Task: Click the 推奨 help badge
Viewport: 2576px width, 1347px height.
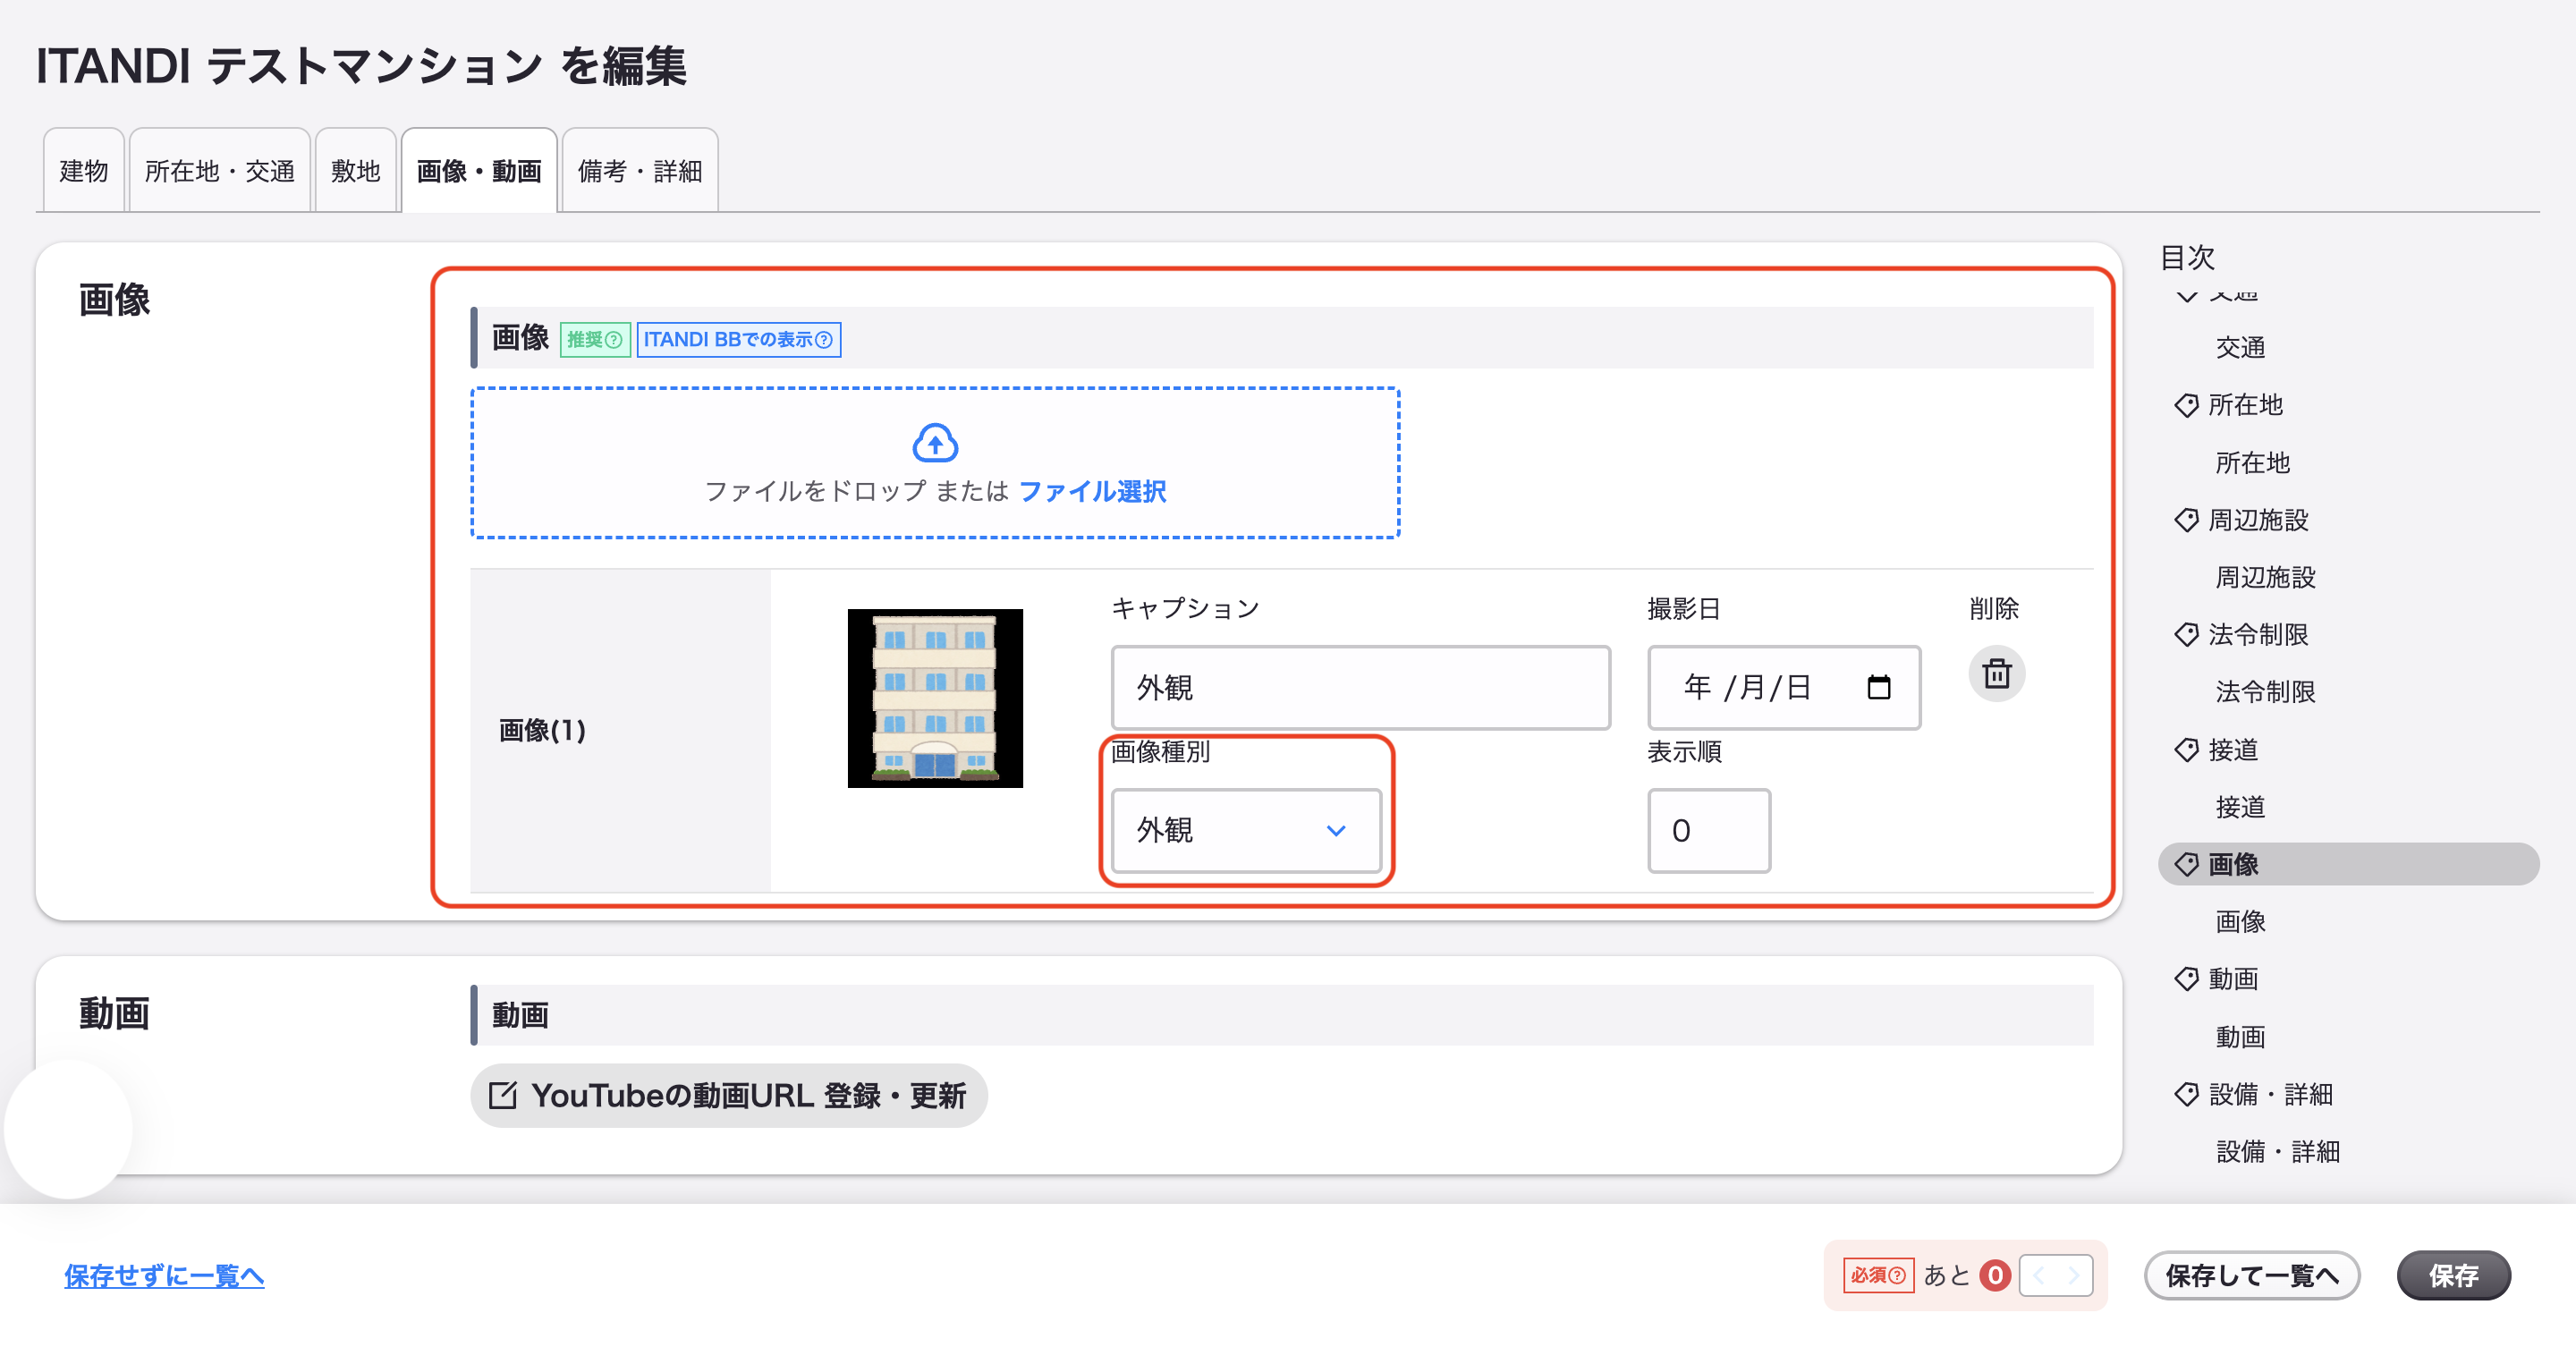Action: [595, 340]
